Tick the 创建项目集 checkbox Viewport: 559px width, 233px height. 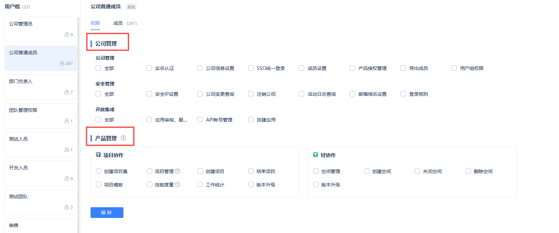tap(99, 171)
